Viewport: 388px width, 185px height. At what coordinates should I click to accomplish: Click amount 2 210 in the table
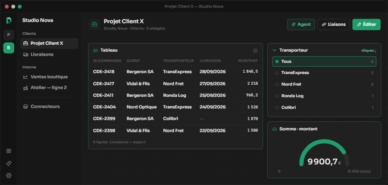click(x=253, y=84)
